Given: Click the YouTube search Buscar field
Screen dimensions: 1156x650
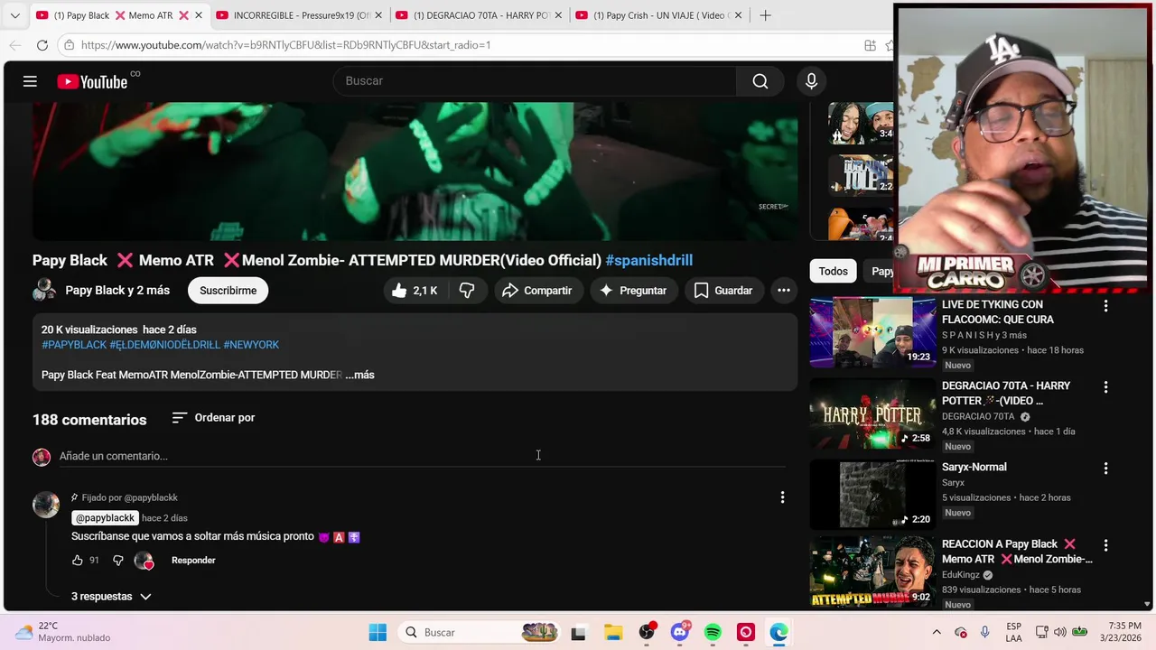Looking at the screenshot, I should [535, 81].
